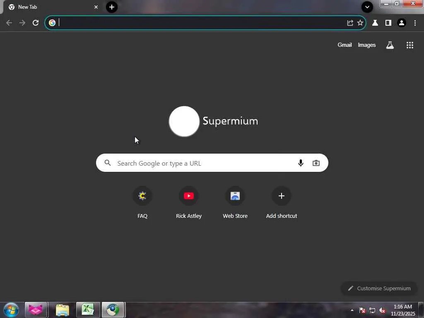Open the clock showing 1:16 AM
This screenshot has width=424, height=318.
[402, 310]
